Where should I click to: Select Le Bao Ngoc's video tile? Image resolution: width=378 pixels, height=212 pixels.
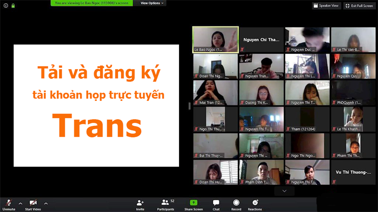(x=215, y=40)
